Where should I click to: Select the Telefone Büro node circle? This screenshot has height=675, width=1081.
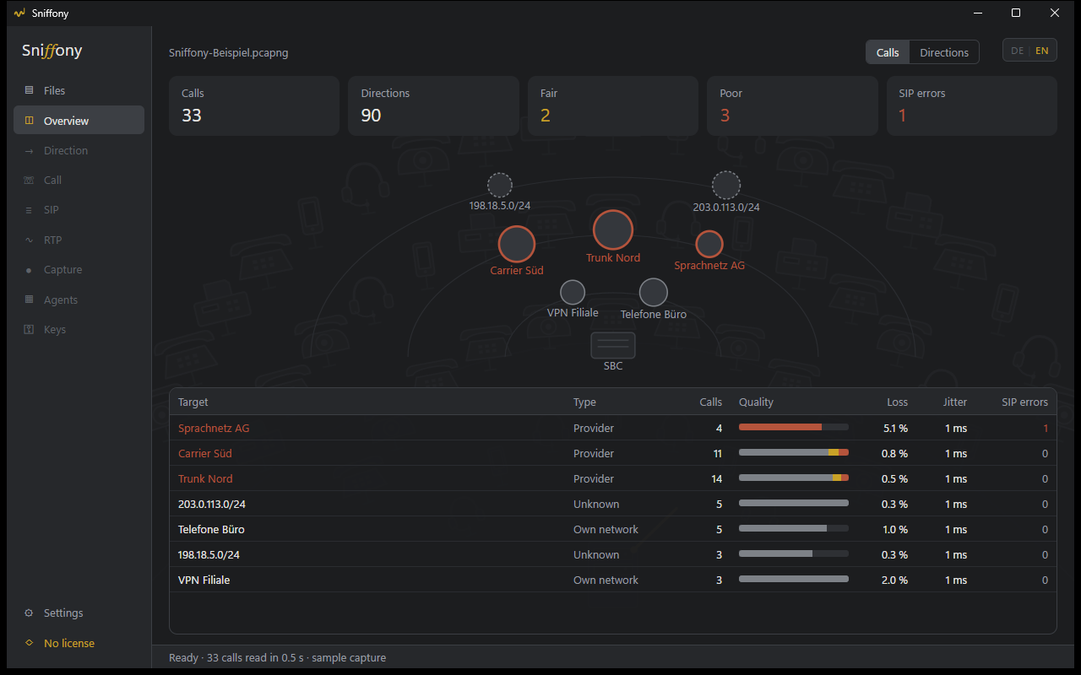(654, 292)
